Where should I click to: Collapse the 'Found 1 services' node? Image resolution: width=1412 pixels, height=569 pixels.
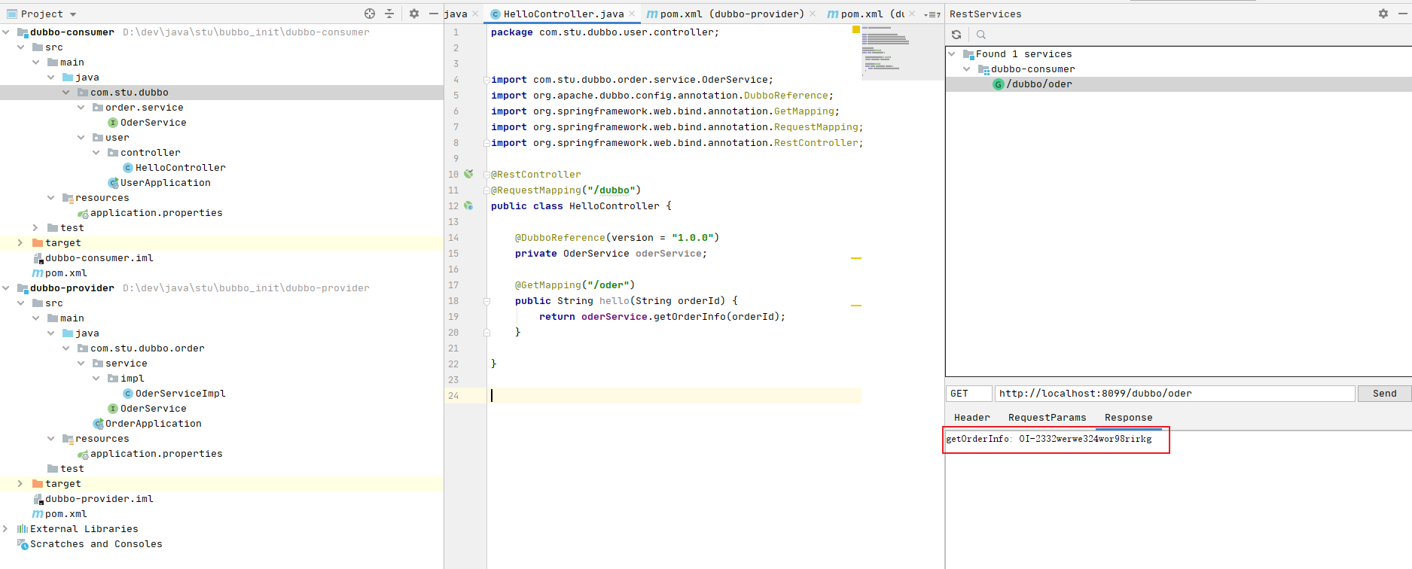coord(952,54)
